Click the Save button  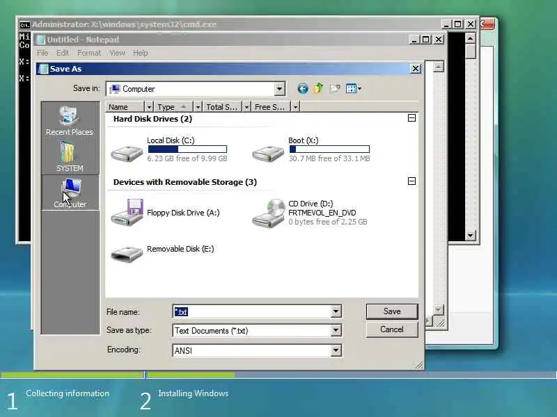tap(392, 311)
